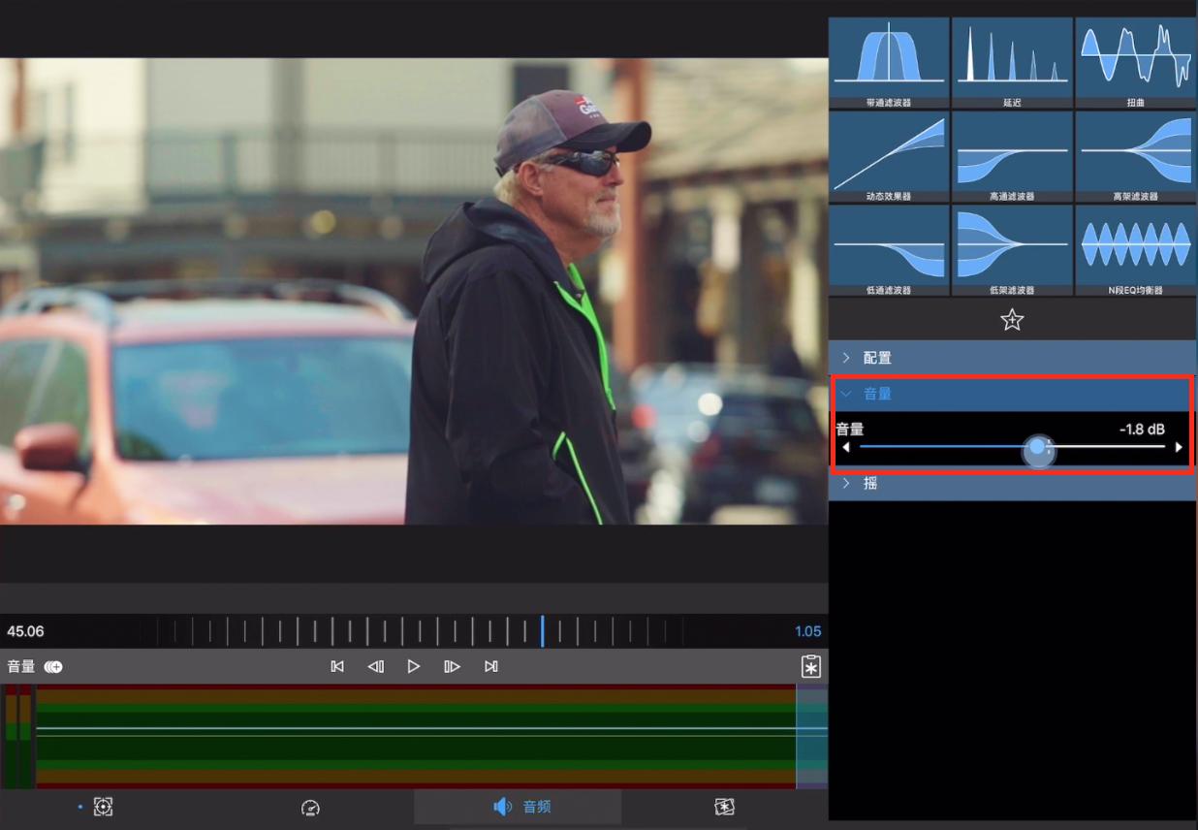The width and height of the screenshot is (1198, 830).
Task: Click the volume slider handle
Action: [1039, 448]
